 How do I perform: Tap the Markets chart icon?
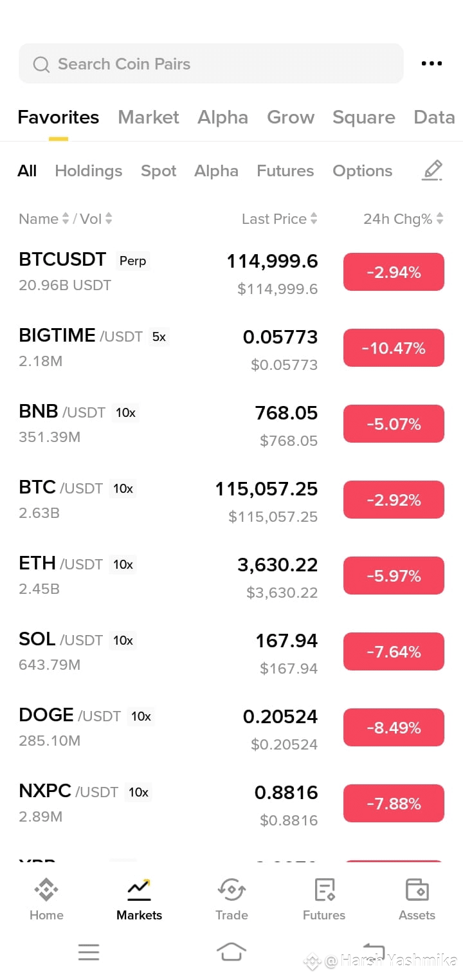[139, 890]
